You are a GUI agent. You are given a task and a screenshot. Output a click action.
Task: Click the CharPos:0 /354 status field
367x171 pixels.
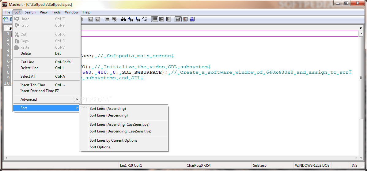218,165
